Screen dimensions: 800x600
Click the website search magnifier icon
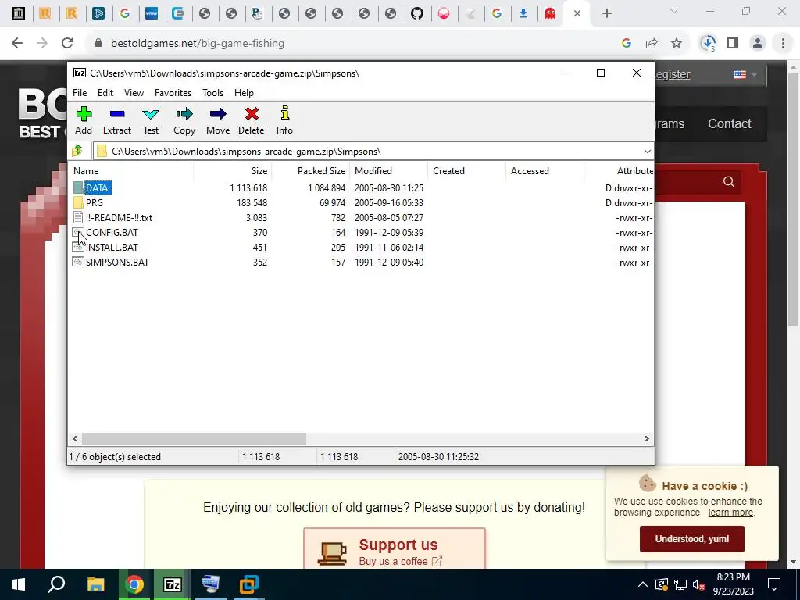729,182
